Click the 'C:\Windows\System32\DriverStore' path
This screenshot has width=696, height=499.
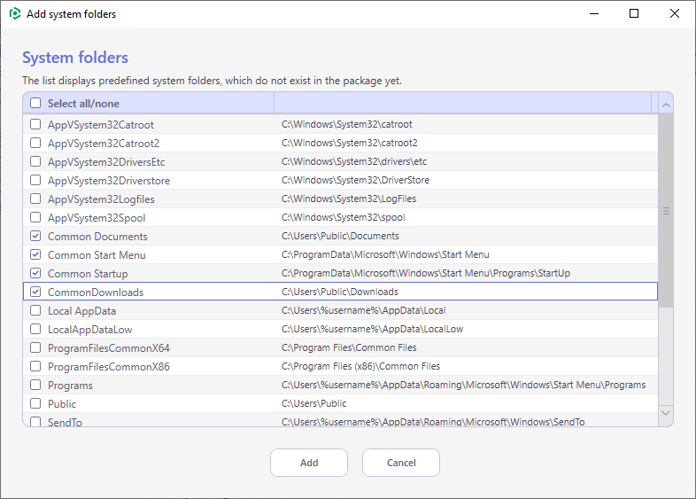(x=355, y=181)
